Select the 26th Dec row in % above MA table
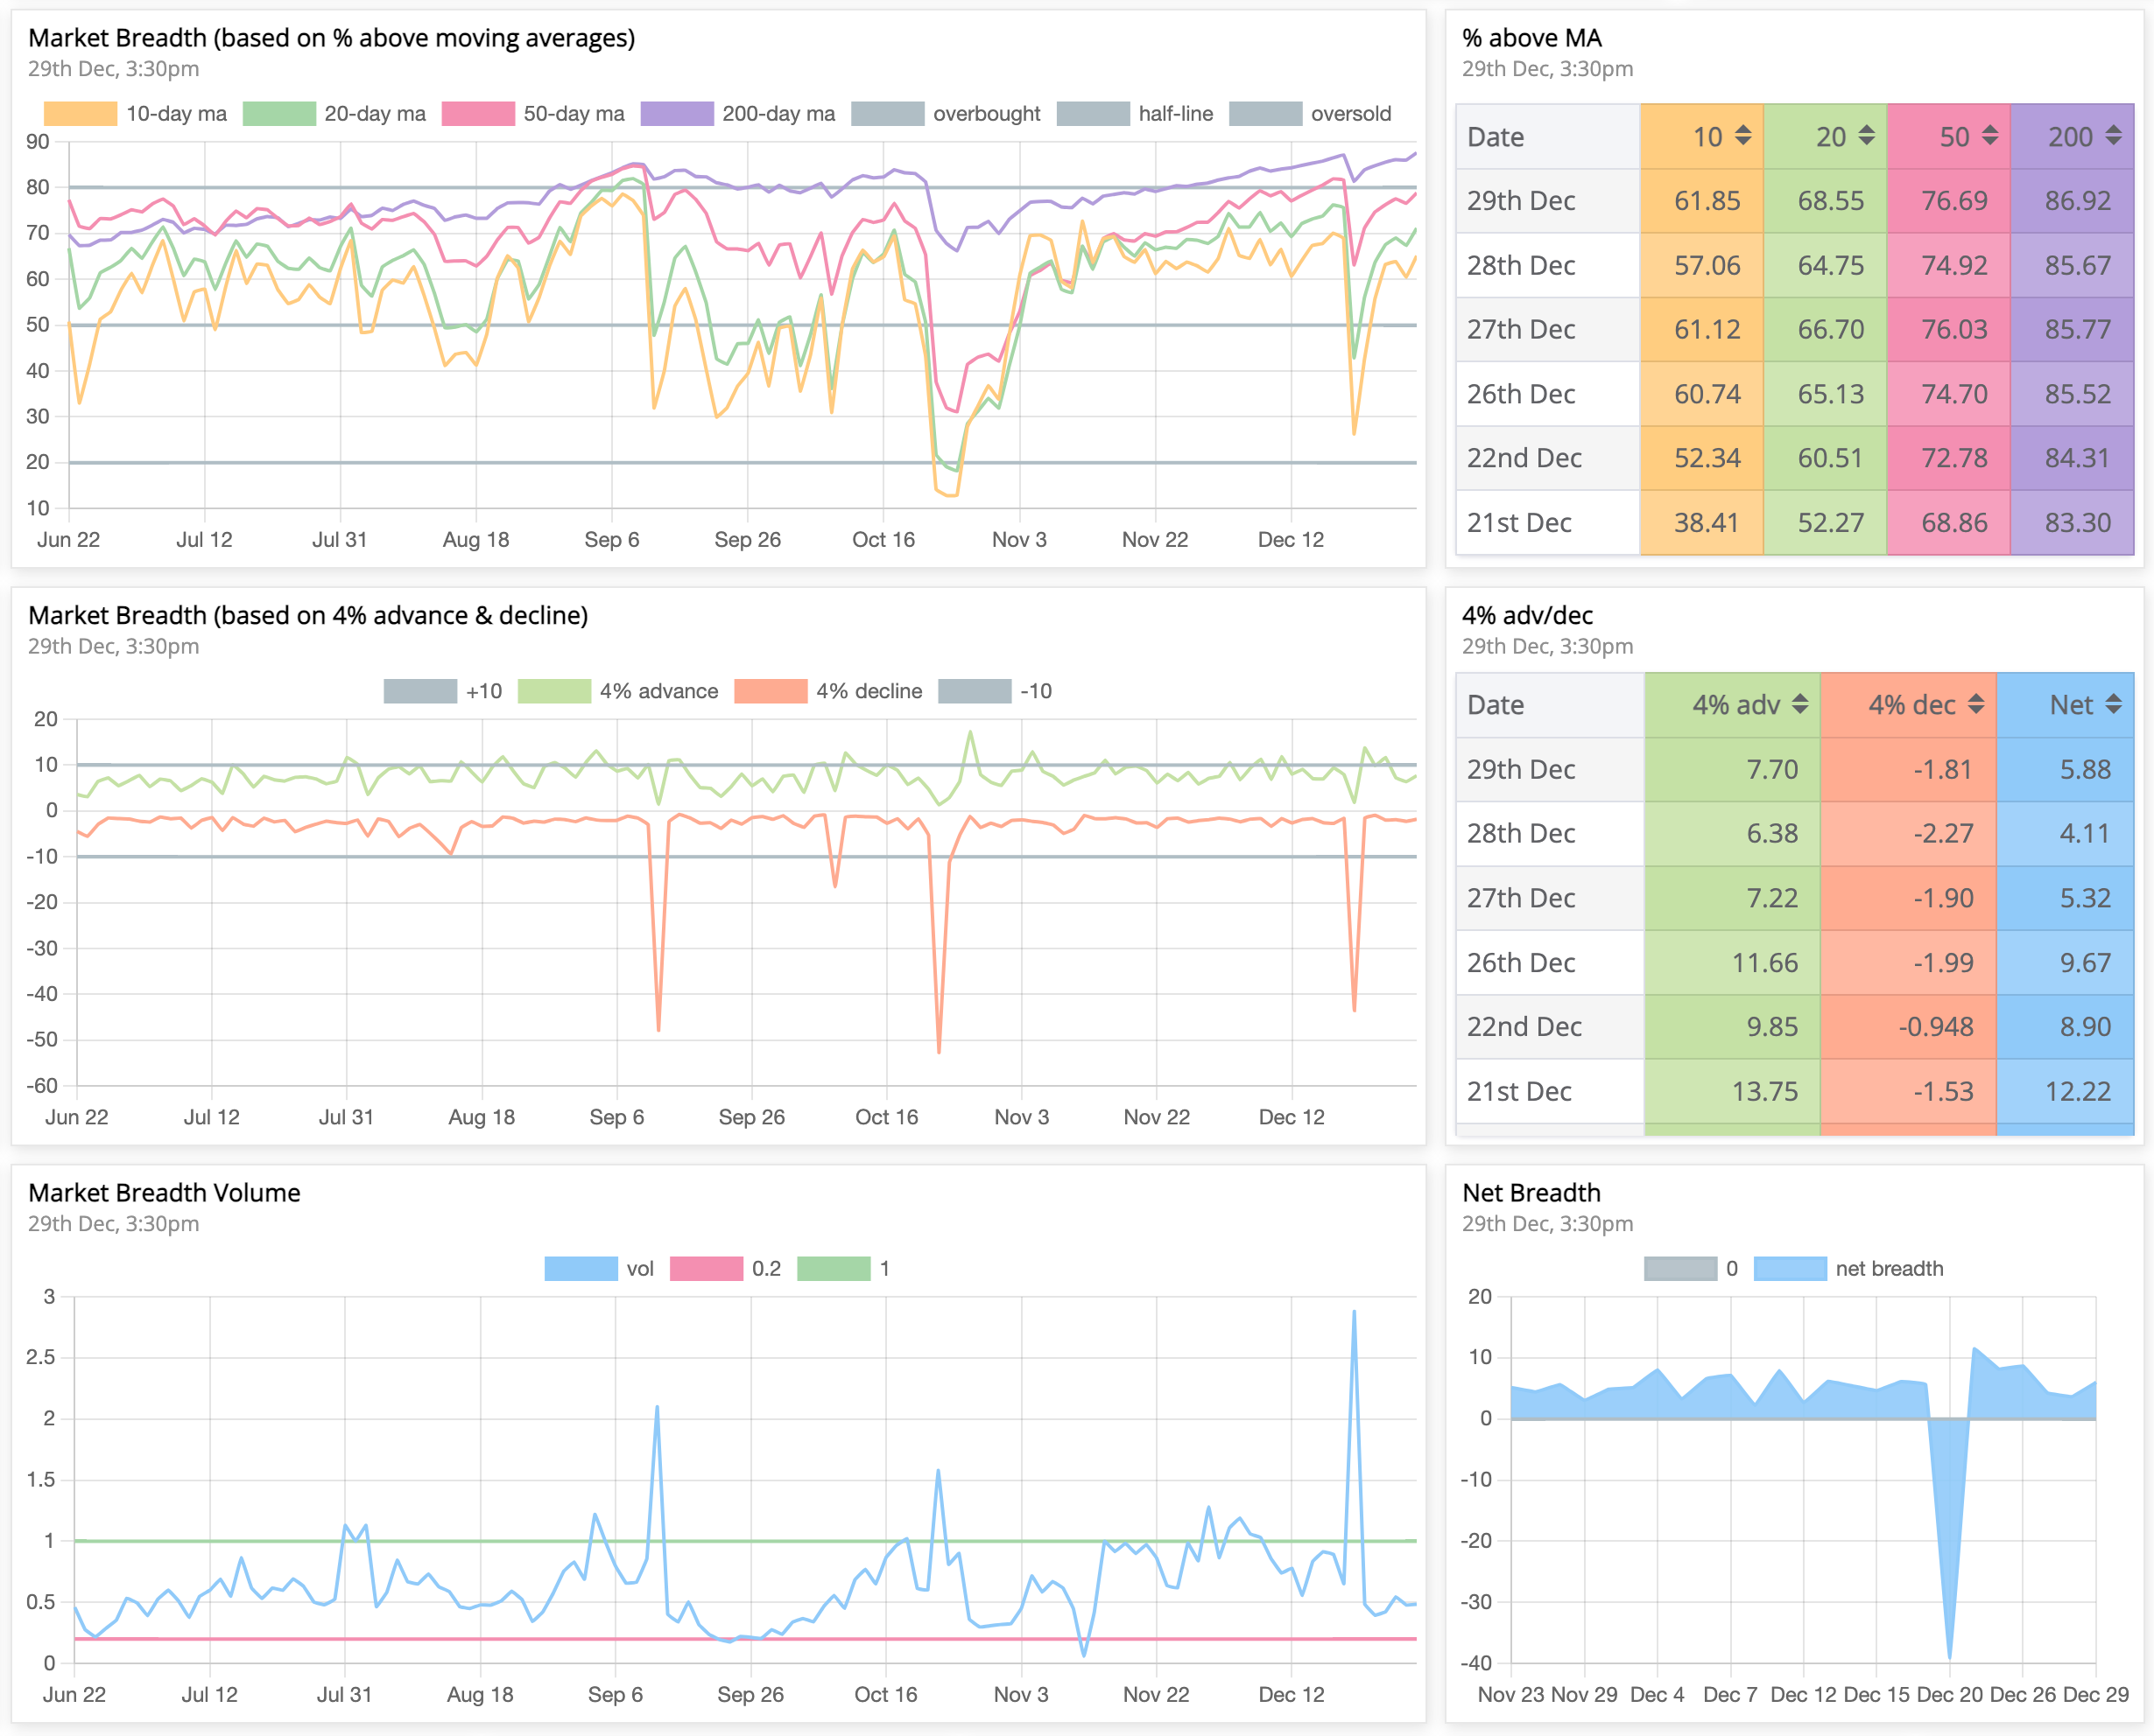This screenshot has height=1736, width=2154. coord(1795,394)
